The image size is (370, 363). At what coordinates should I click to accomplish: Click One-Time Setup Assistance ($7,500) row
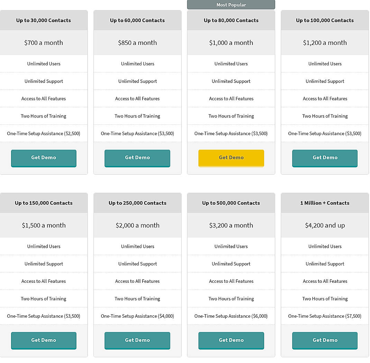(325, 316)
